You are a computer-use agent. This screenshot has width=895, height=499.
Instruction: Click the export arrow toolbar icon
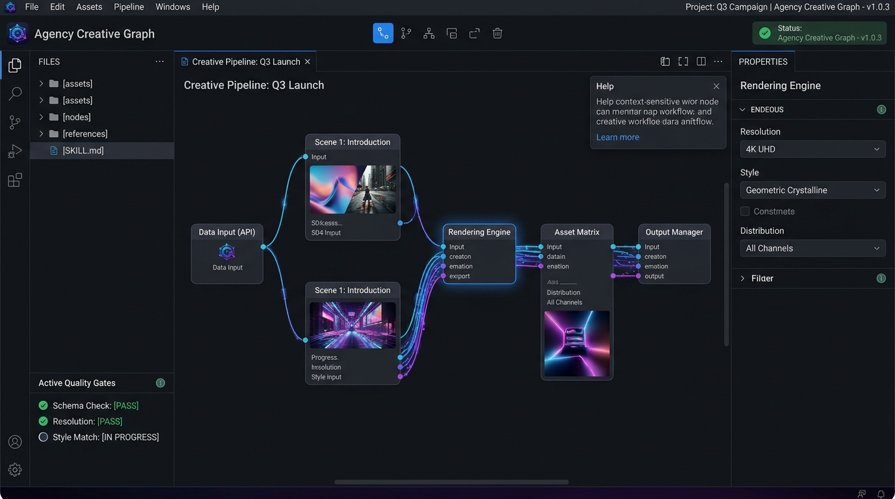coord(474,33)
